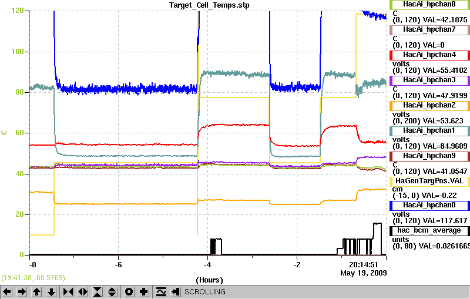This screenshot has height=299, width=470.
Task: Click the y-axis 100 tick label
Action: click(18, 52)
